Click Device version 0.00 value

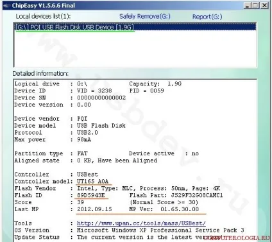84,105
